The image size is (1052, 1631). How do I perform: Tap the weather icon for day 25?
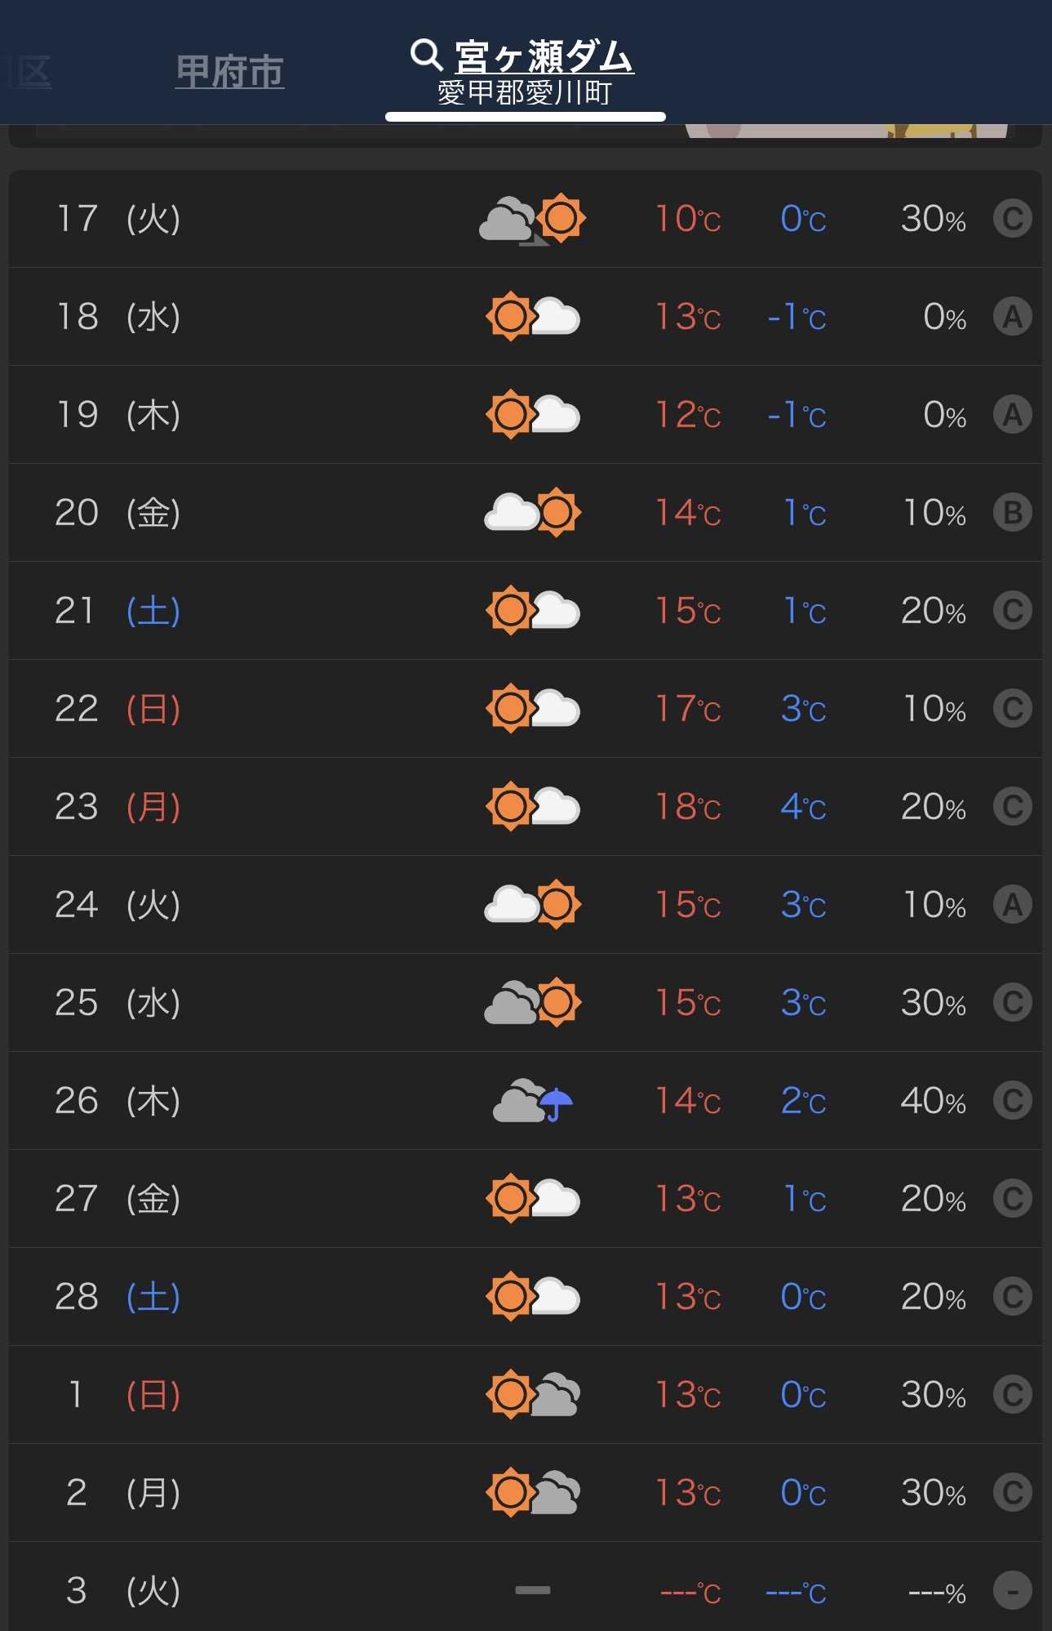click(x=532, y=1003)
